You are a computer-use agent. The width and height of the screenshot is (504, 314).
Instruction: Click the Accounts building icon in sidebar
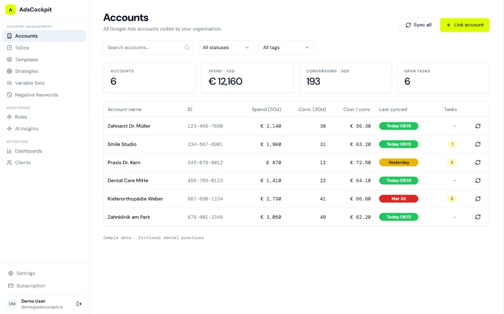pos(9,36)
